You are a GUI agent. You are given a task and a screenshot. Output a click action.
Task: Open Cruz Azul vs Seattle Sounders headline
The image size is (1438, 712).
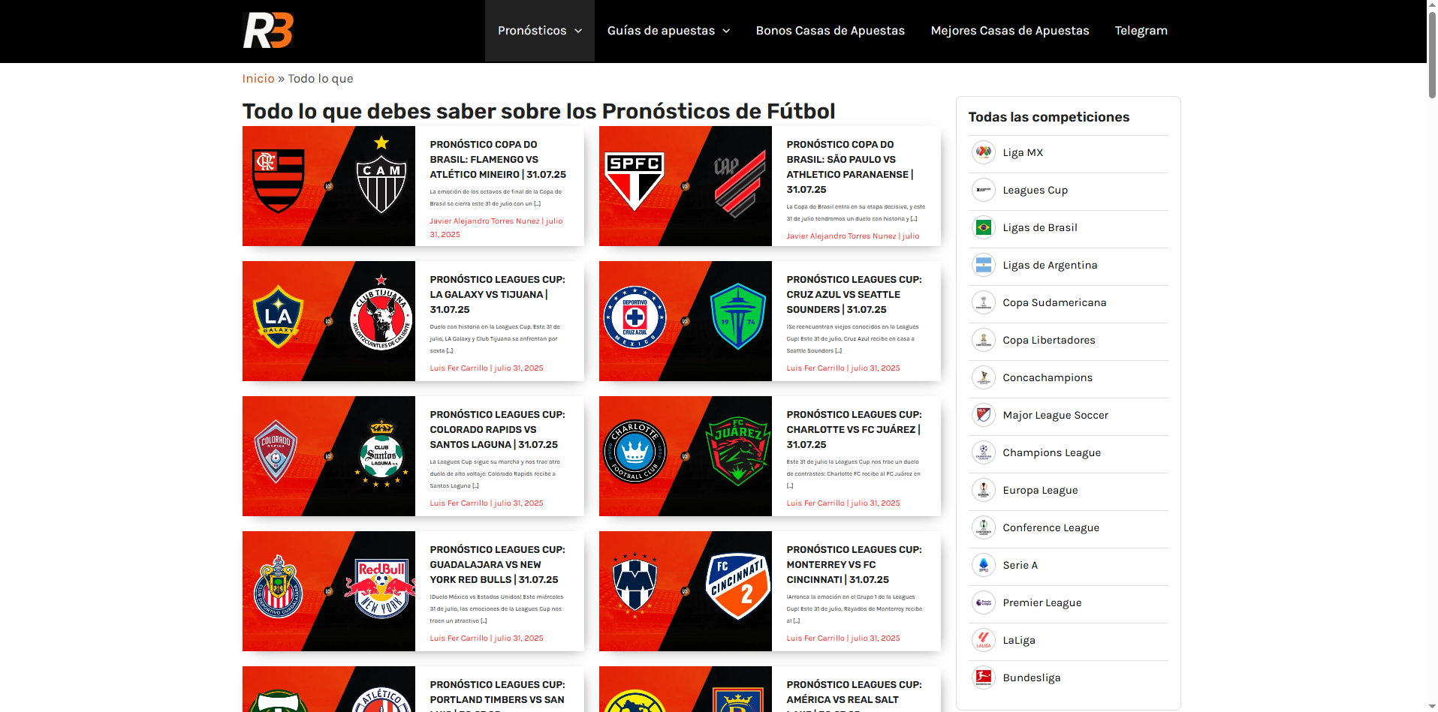point(854,294)
